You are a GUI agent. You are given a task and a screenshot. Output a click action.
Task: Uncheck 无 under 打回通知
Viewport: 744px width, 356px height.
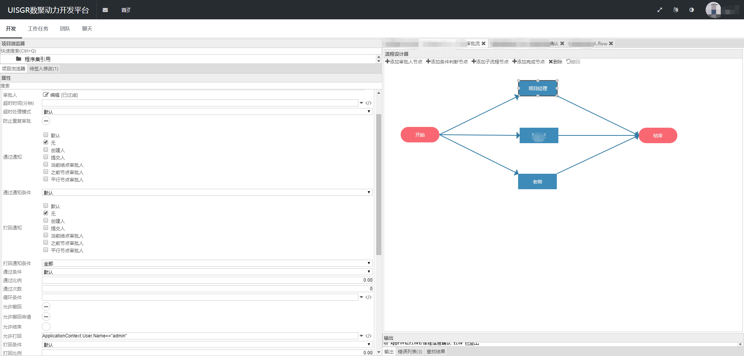pos(46,213)
